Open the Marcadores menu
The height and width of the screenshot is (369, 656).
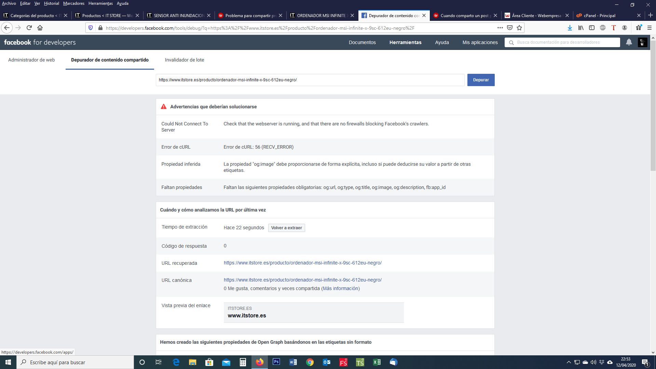pos(73,3)
